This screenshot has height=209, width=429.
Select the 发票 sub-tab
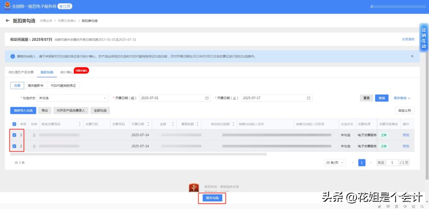point(17,85)
